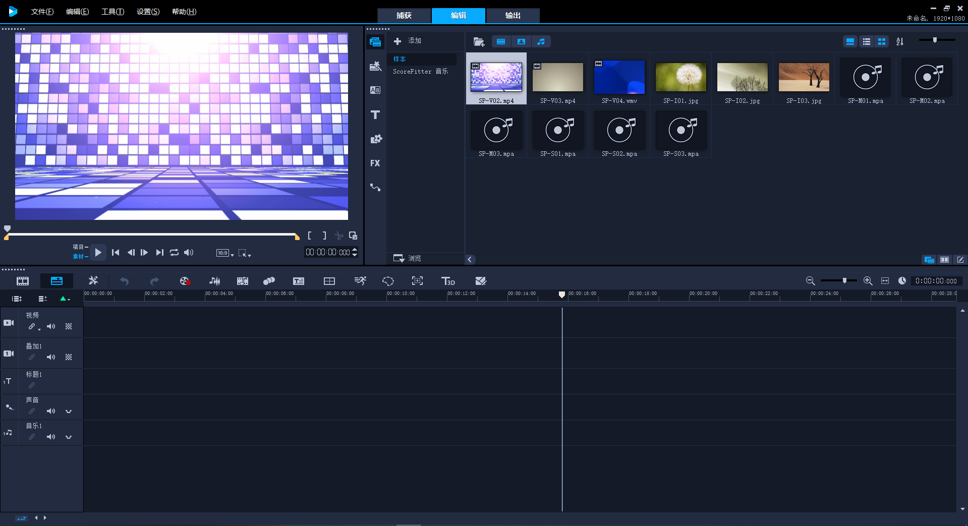Click the 添加 add folder button

point(408,41)
